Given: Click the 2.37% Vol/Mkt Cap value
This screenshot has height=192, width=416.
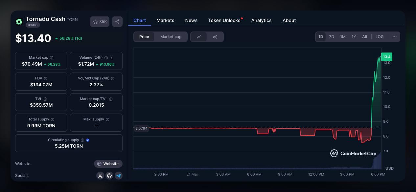Looking at the screenshot, I should [x=96, y=85].
